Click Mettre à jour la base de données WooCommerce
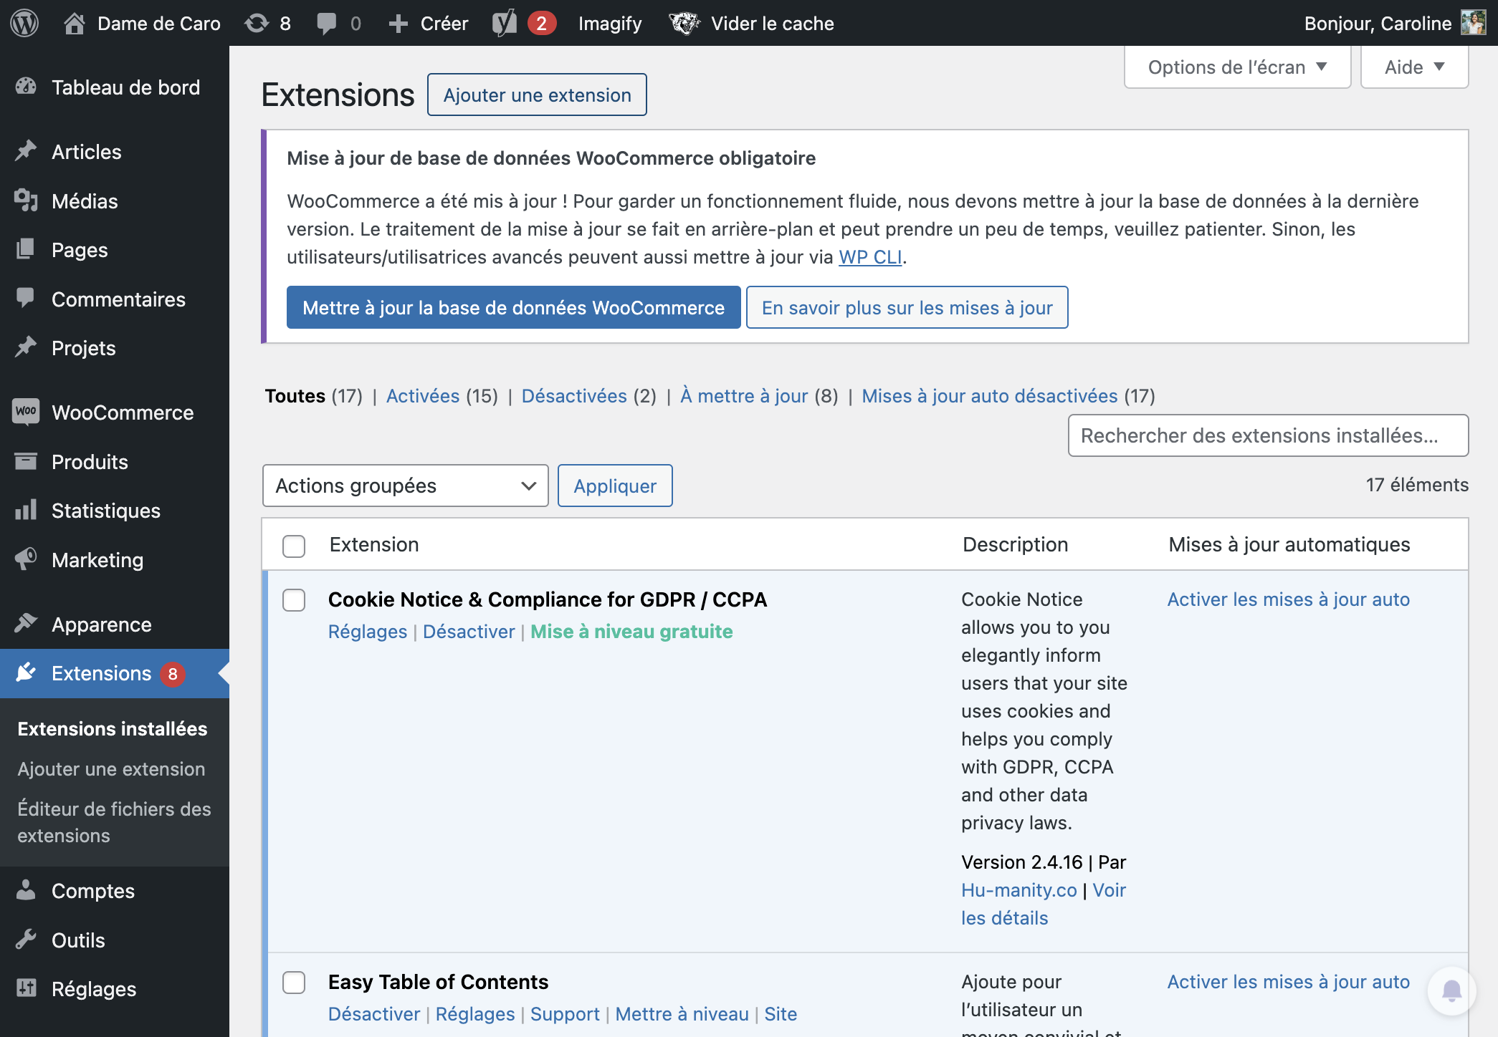 (x=513, y=307)
